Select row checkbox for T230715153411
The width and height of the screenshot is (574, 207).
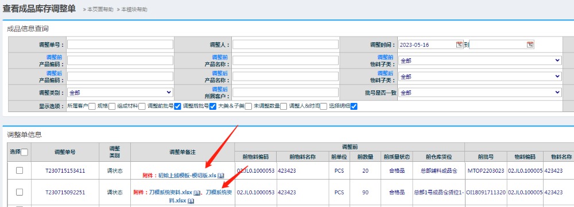point(20,170)
